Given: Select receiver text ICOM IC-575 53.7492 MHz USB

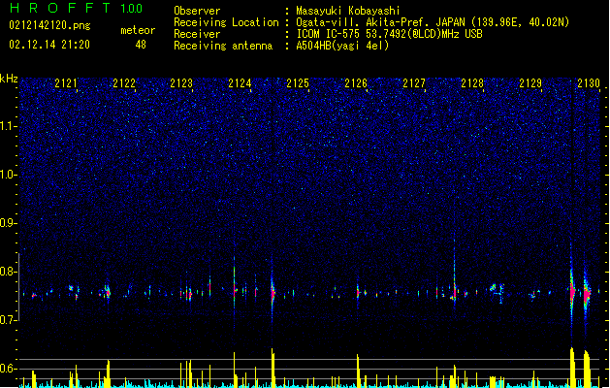Looking at the screenshot, I should pyautogui.click(x=390, y=34).
